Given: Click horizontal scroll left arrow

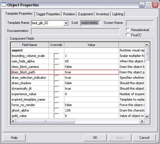Looking at the screenshot, I should click(x=13, y=121).
